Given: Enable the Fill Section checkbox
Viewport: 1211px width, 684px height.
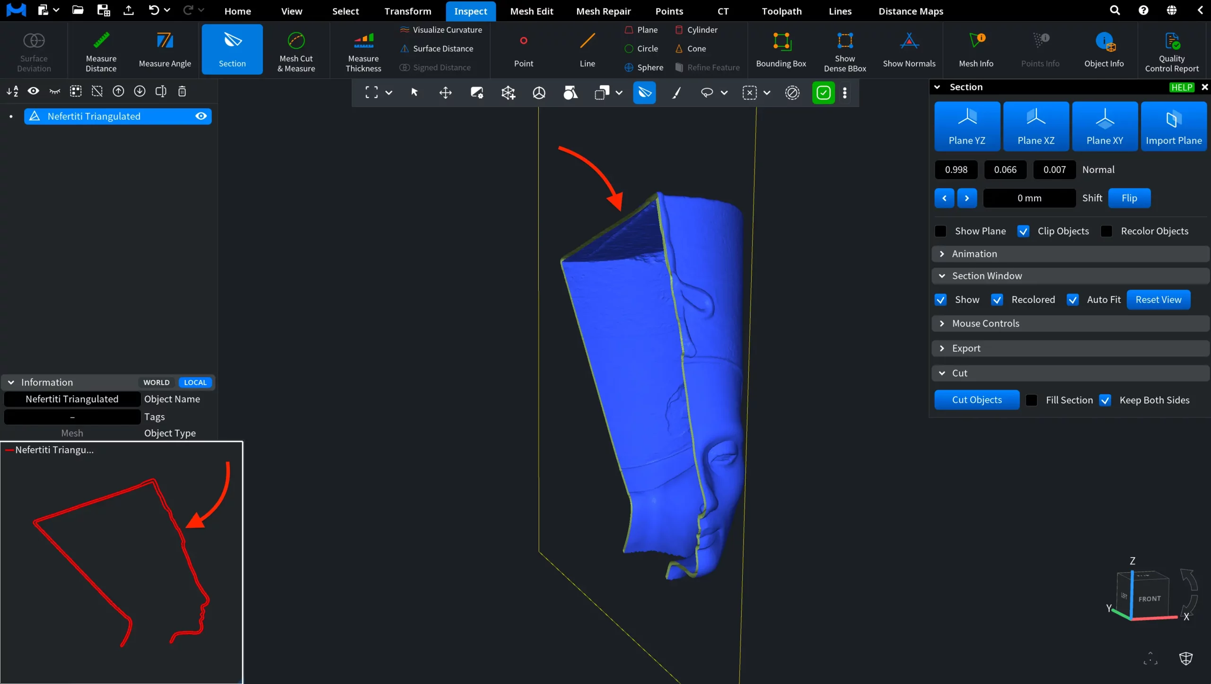Looking at the screenshot, I should click(x=1032, y=400).
